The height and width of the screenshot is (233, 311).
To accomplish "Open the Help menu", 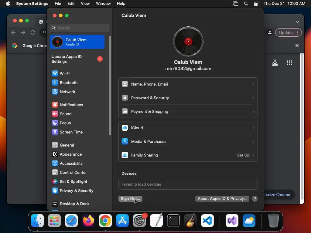I will [121, 4].
